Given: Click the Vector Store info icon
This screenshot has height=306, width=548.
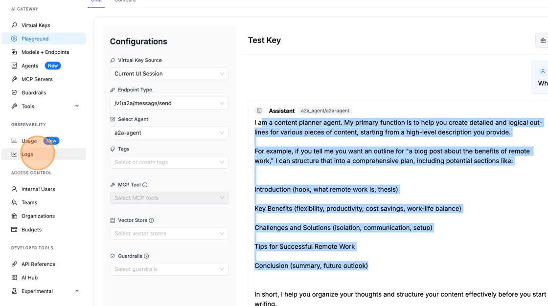Looking at the screenshot, I should click(x=152, y=220).
